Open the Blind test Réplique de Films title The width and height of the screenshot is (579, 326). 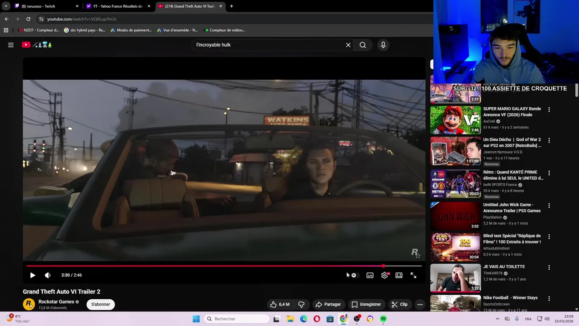(512, 239)
